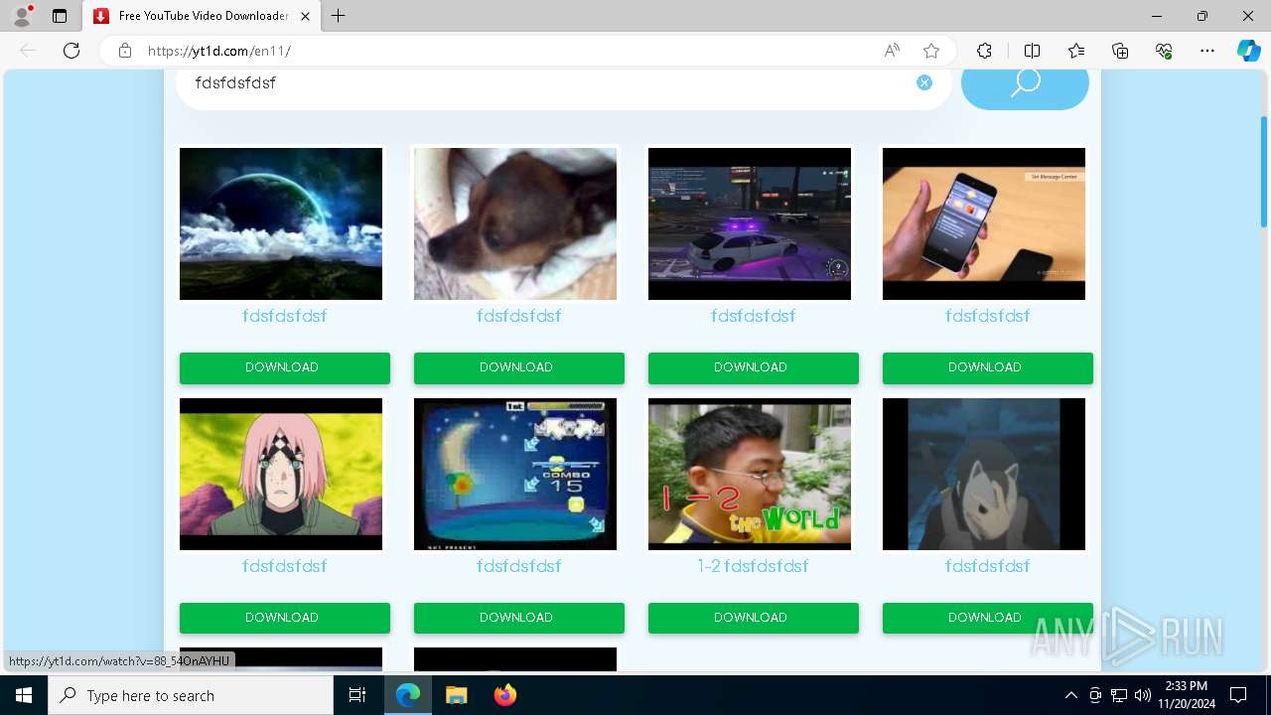1271x715 pixels.
Task: Open Collections icon
Action: pos(1120,51)
